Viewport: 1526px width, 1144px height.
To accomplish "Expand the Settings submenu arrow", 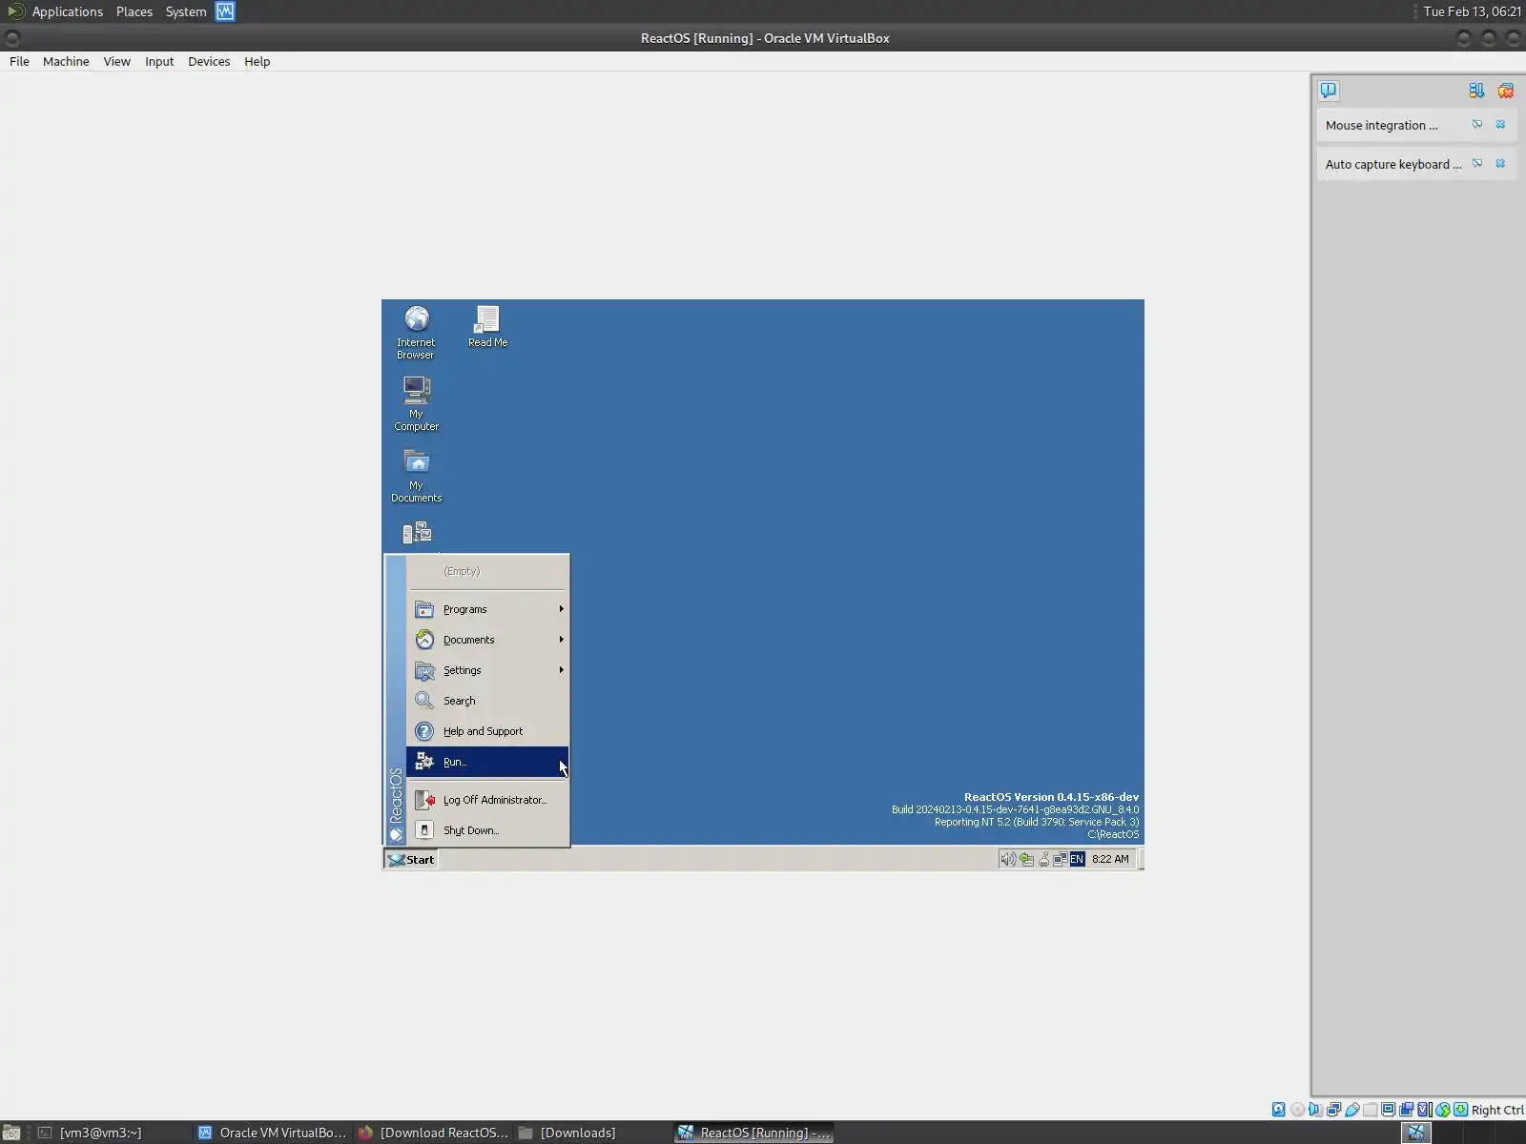I will 562,670.
